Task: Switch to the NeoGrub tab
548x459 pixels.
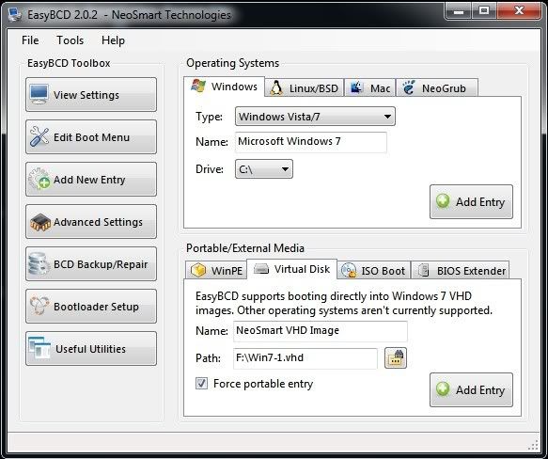Action: click(x=436, y=87)
